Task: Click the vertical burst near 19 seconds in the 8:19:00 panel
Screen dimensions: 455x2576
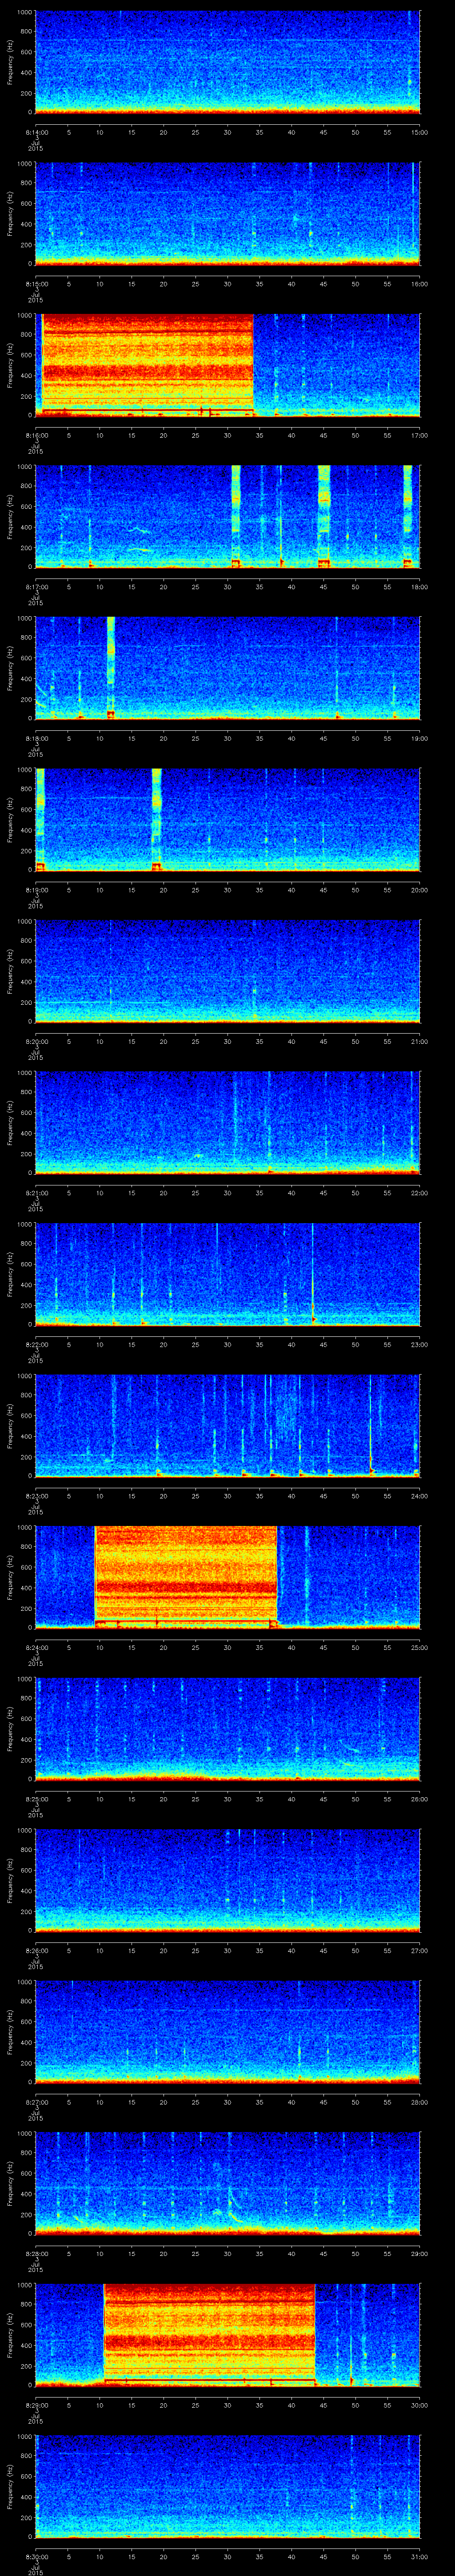Action: (x=157, y=817)
